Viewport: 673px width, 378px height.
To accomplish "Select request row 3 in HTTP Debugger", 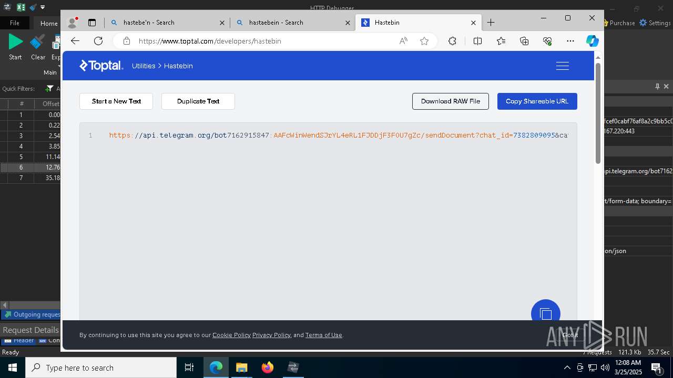I will coord(30,136).
